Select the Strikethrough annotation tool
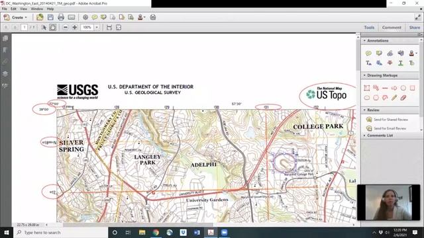 (390, 63)
